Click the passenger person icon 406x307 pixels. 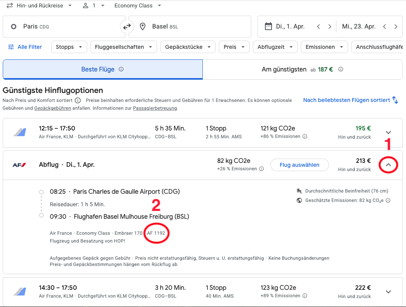tap(86, 6)
